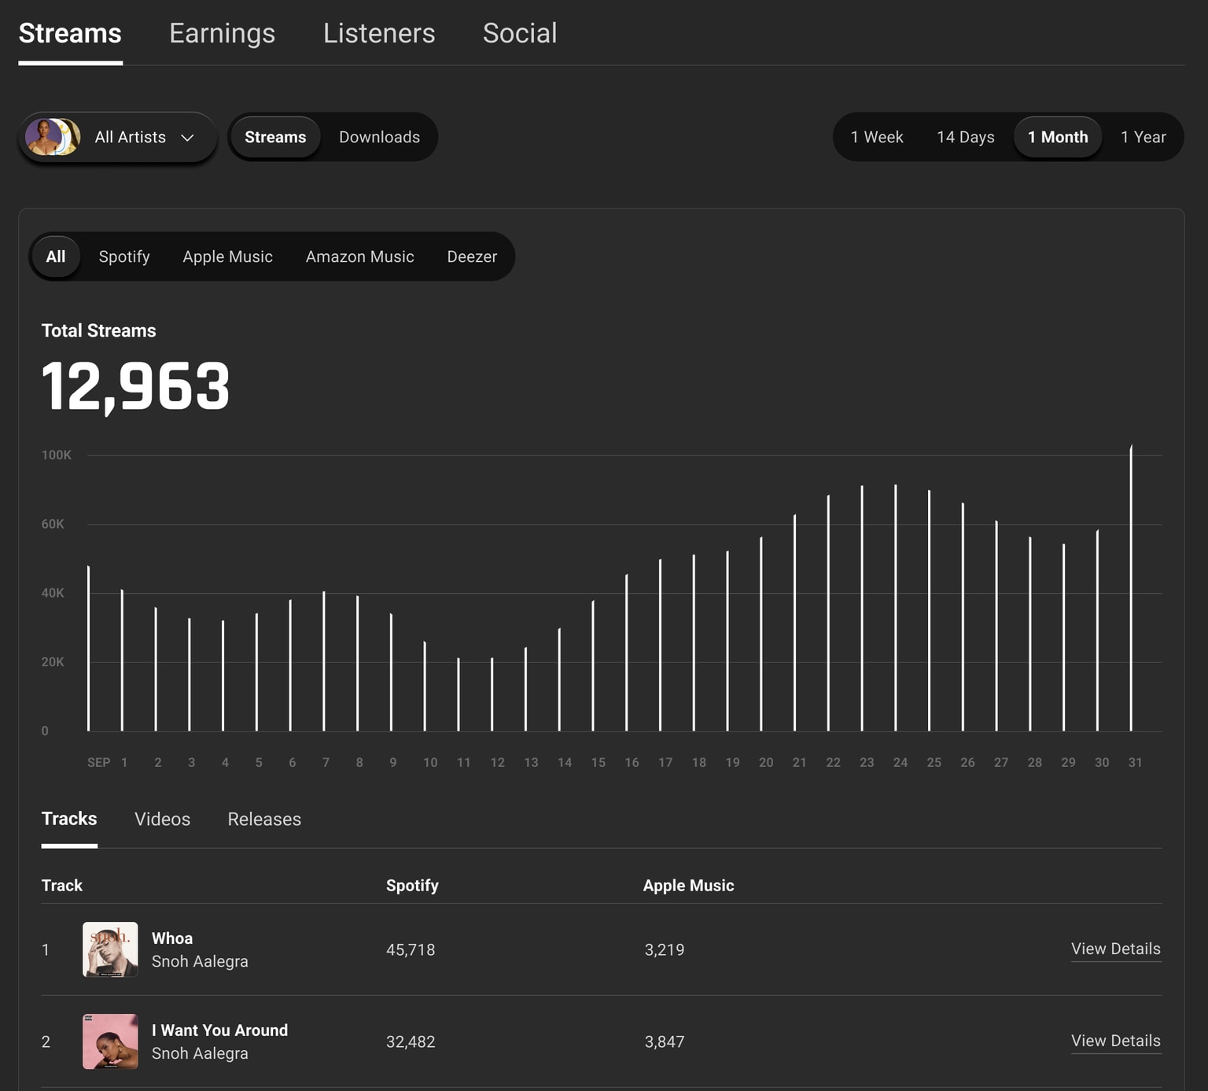This screenshot has width=1208, height=1091.
Task: Switch to the Videos tab
Action: pos(162,819)
